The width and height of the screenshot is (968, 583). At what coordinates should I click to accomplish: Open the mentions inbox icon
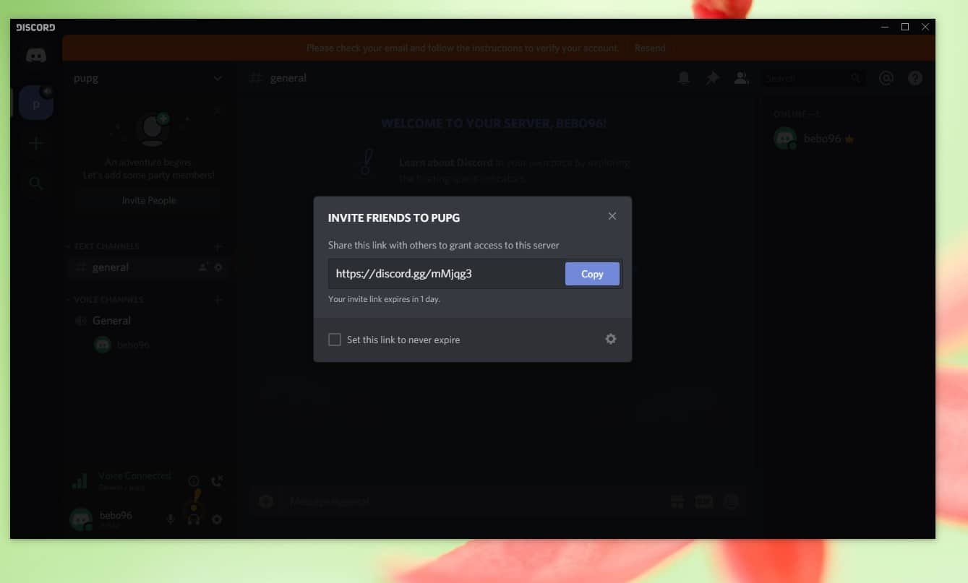[886, 78]
